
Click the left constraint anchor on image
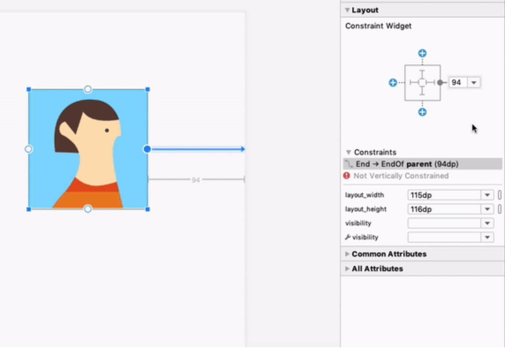click(x=29, y=149)
